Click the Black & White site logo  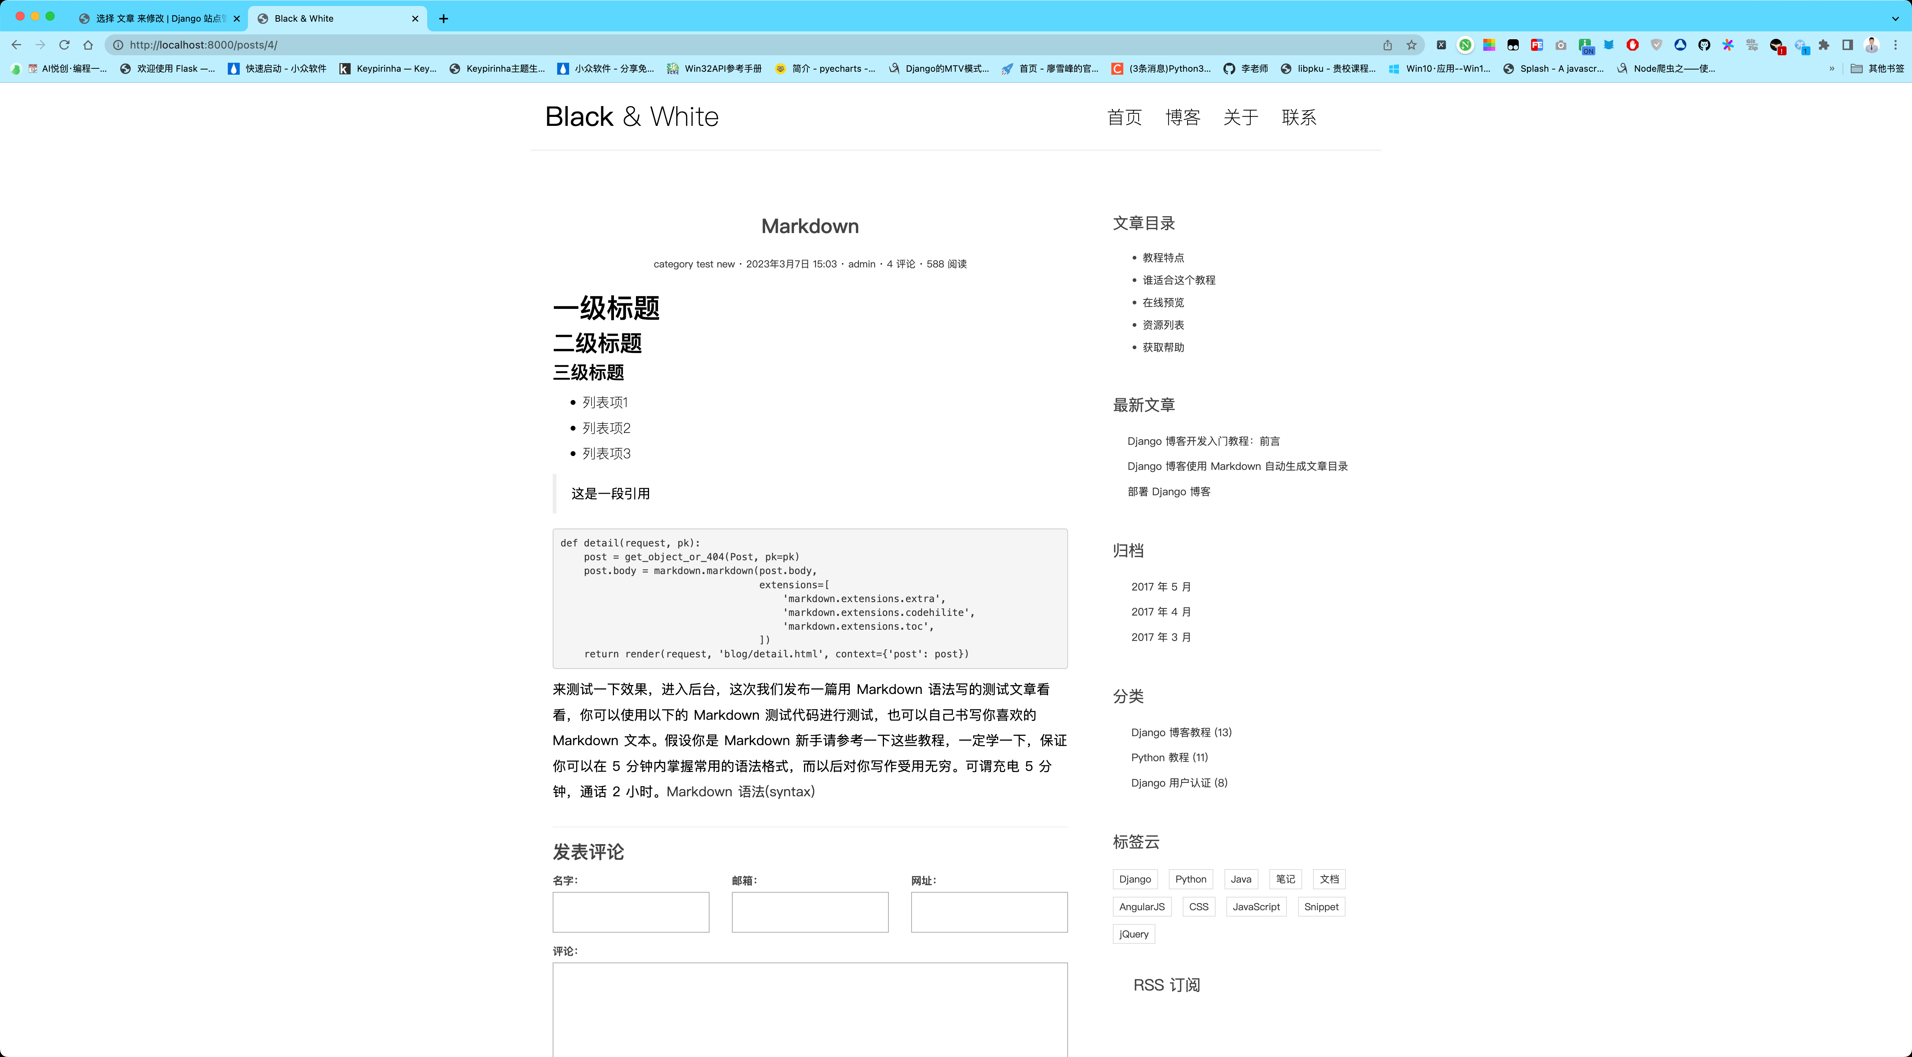(x=631, y=117)
